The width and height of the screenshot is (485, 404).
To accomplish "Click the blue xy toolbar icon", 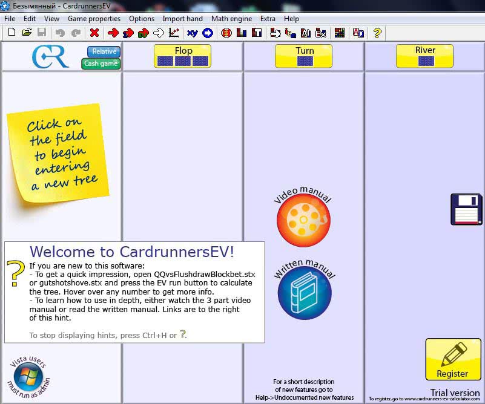I will [x=193, y=33].
